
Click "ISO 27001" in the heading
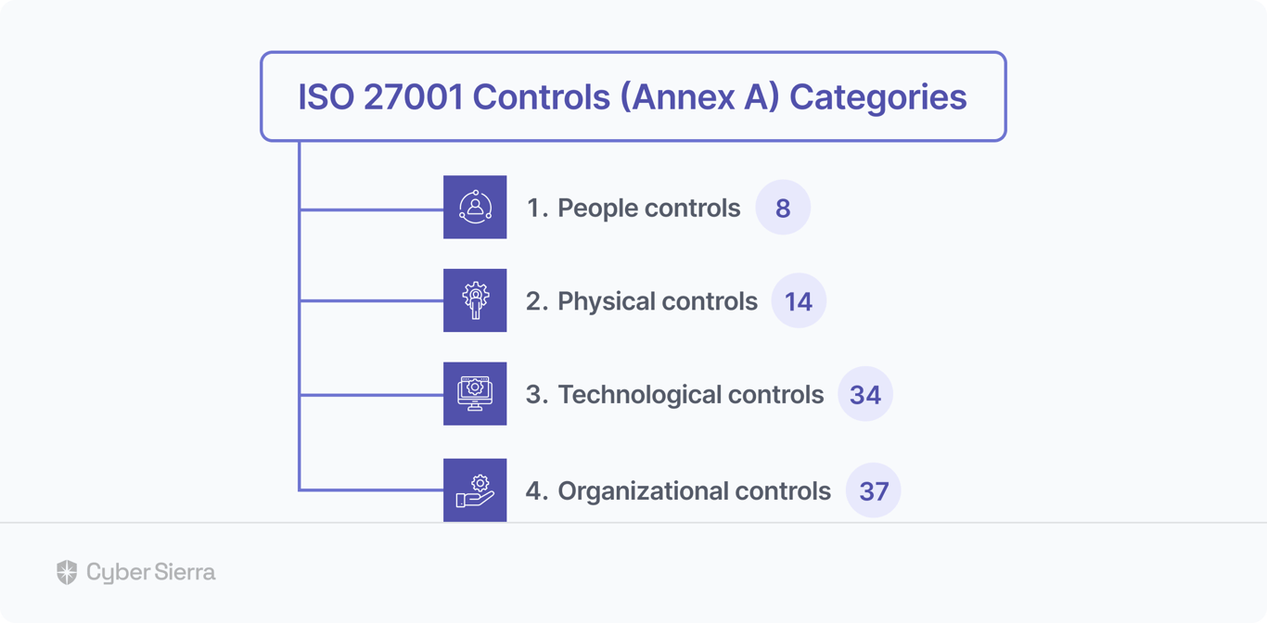click(x=380, y=96)
